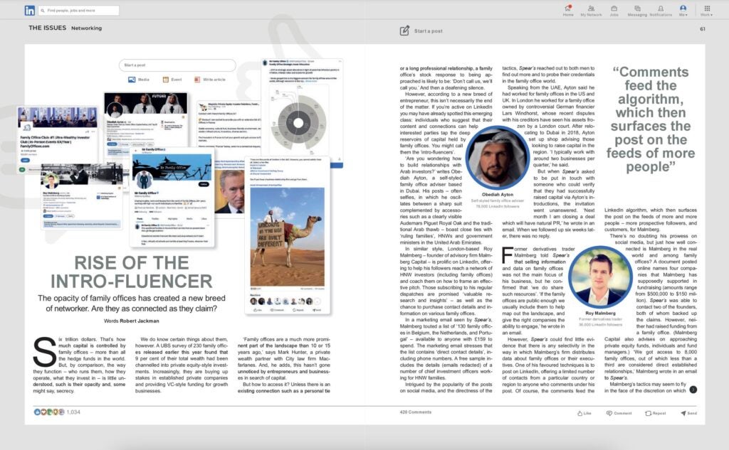Image resolution: width=729 pixels, height=450 pixels.
Task: Click the reaction emoji icons next to 1,034
Action: tap(49, 412)
